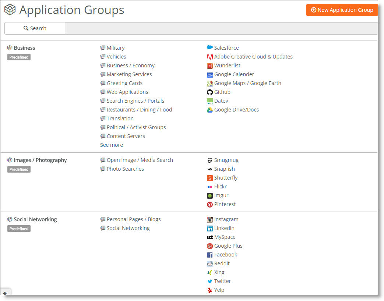384x301 pixels.
Task: Open the Business application group
Action: pyautogui.click(x=24, y=48)
